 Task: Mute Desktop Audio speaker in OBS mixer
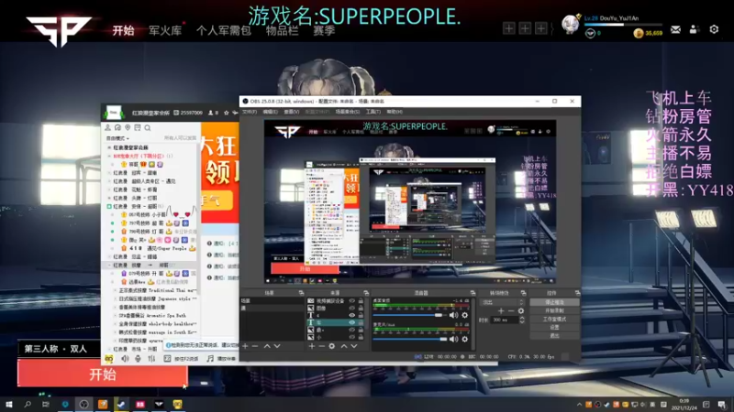453,315
